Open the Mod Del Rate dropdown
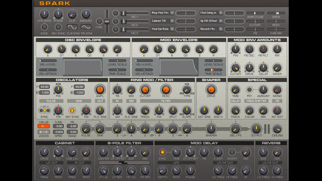The height and width of the screenshot is (181, 322). [163, 29]
